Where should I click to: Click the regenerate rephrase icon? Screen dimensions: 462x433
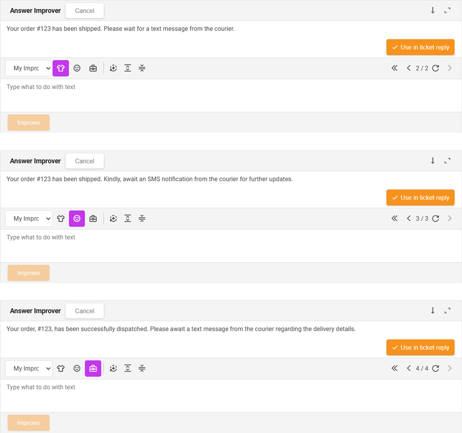(x=113, y=68)
